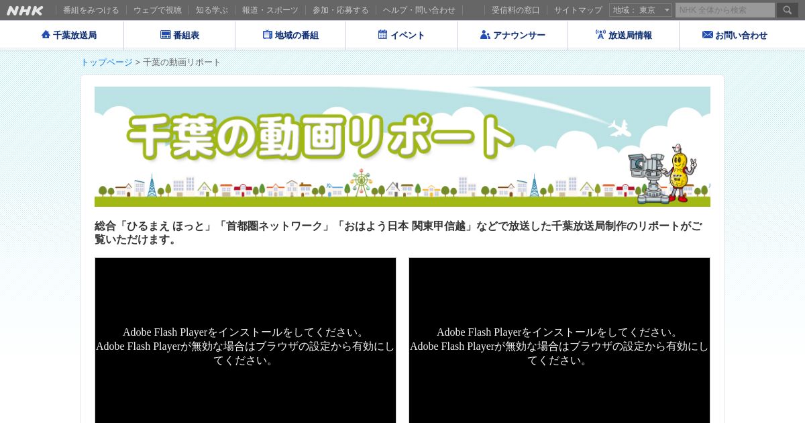The width and height of the screenshot is (805, 423).
Task: Select the 放送局情報 navigation tab
Action: pos(624,36)
